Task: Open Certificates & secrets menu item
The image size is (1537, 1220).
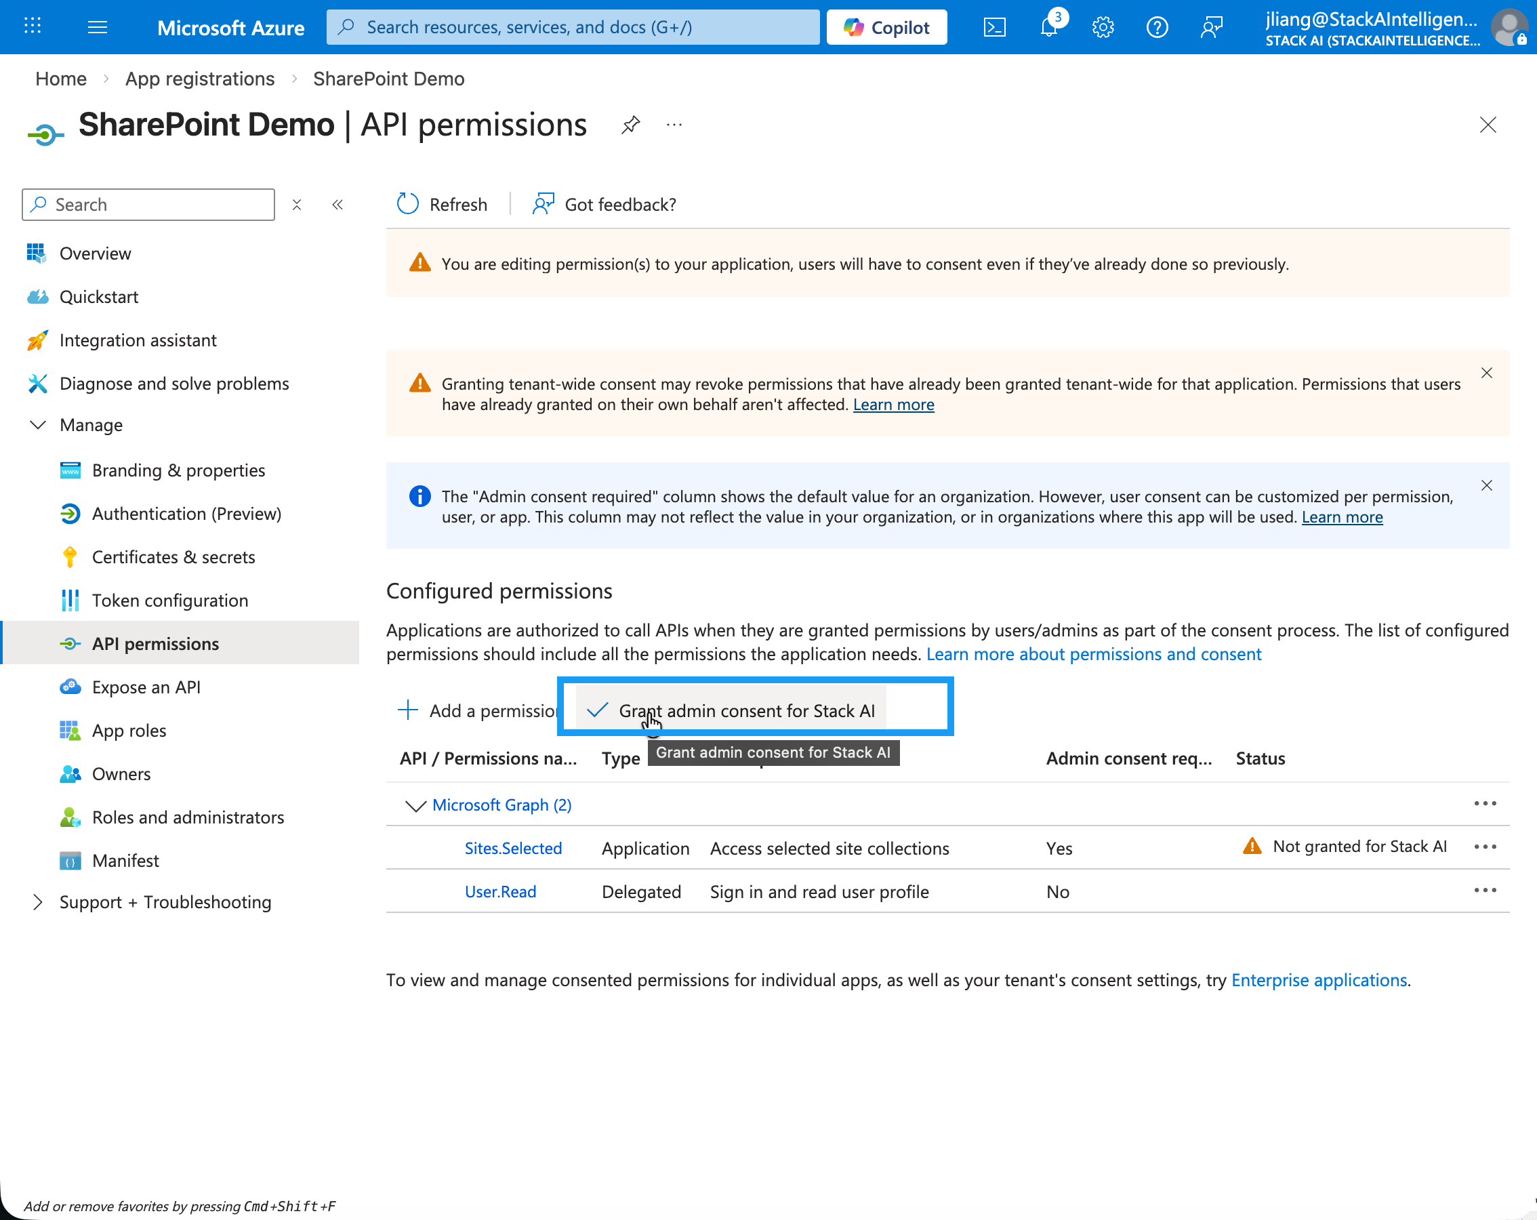Action: 173,557
